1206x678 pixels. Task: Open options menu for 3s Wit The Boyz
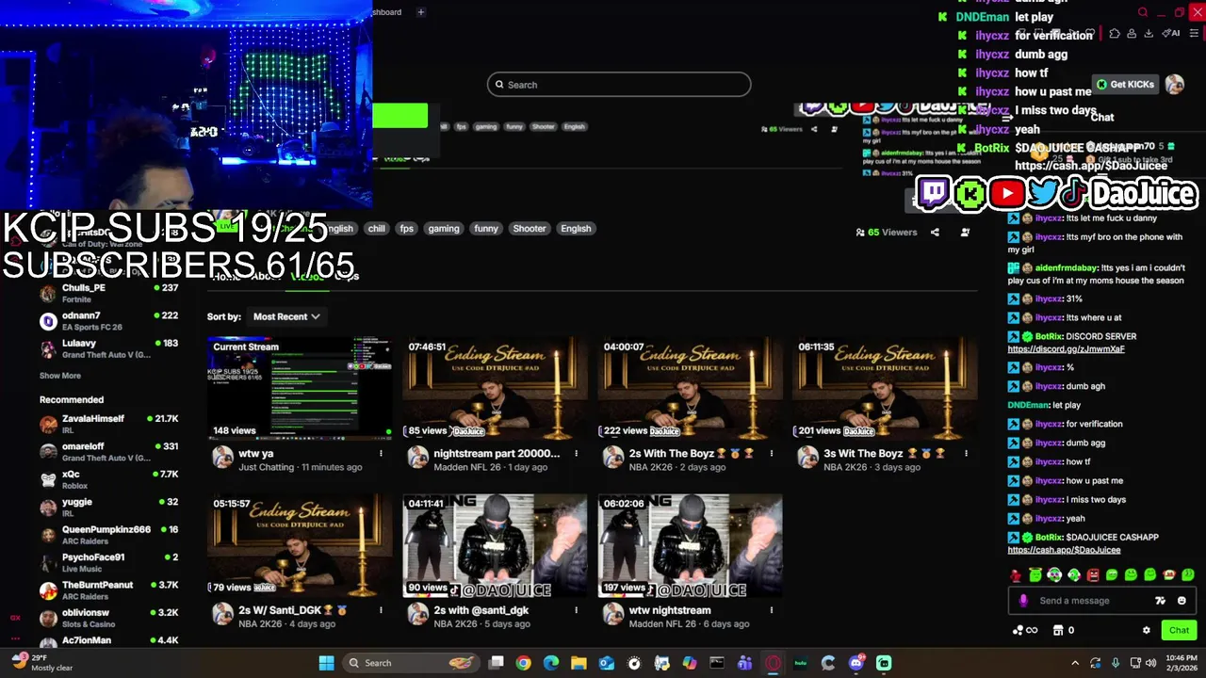[x=966, y=454]
